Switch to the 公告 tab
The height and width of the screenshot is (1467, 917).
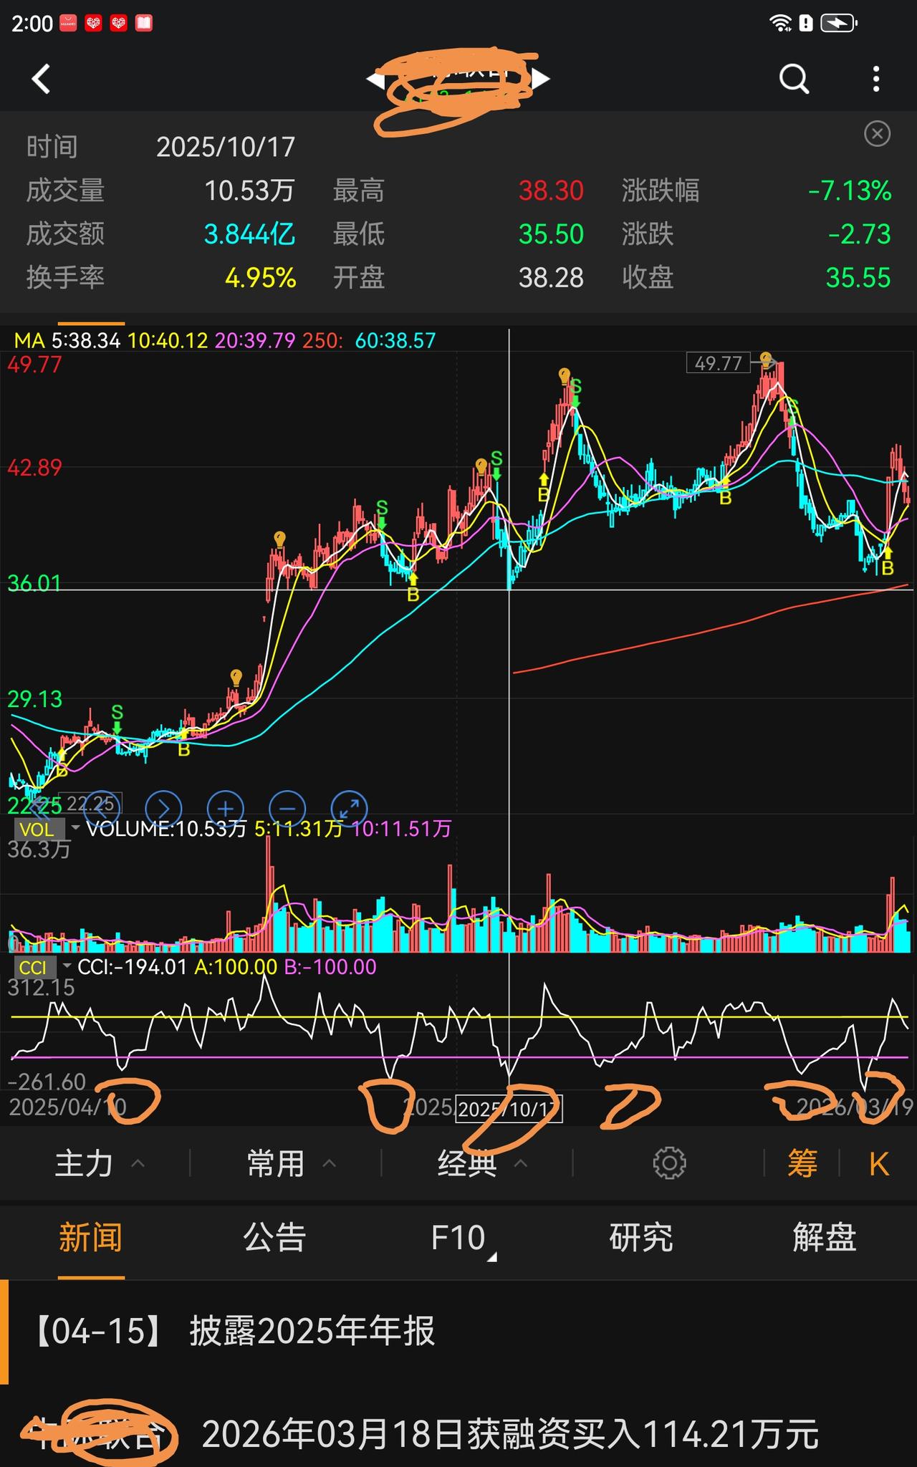(274, 1237)
